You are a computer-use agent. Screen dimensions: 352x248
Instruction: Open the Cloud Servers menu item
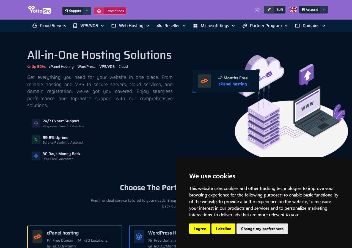click(x=49, y=26)
